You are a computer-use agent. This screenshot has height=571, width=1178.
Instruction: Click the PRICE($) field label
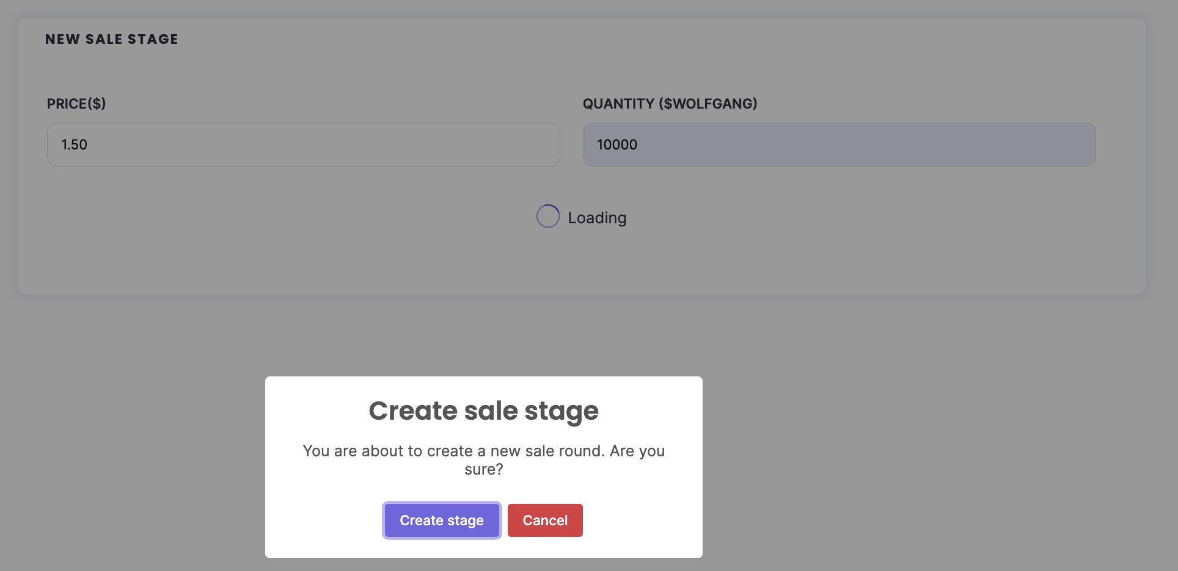(76, 104)
